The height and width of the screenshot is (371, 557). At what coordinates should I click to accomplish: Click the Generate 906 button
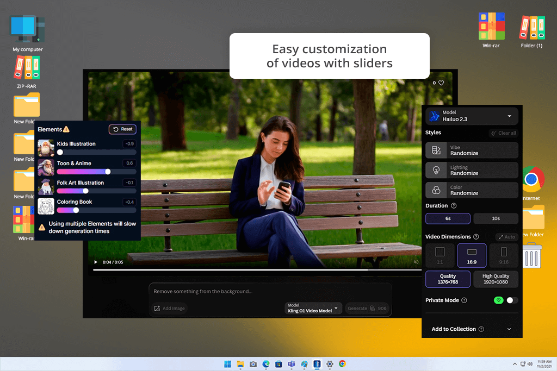click(367, 308)
